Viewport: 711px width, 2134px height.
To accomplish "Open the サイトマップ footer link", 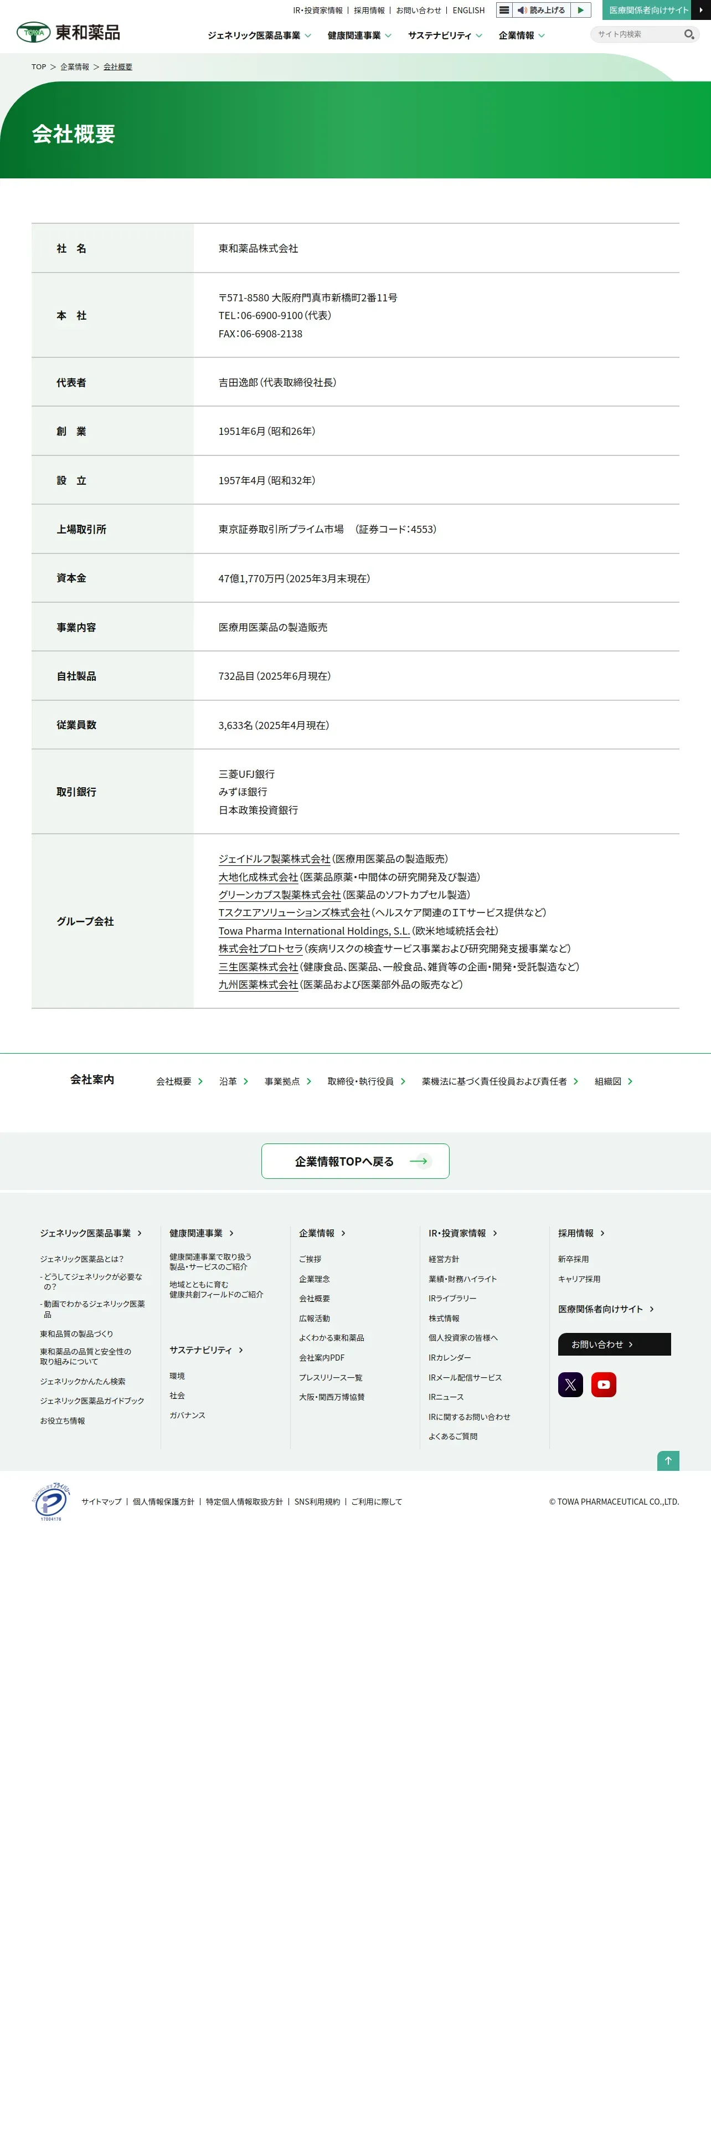I will [x=101, y=1502].
